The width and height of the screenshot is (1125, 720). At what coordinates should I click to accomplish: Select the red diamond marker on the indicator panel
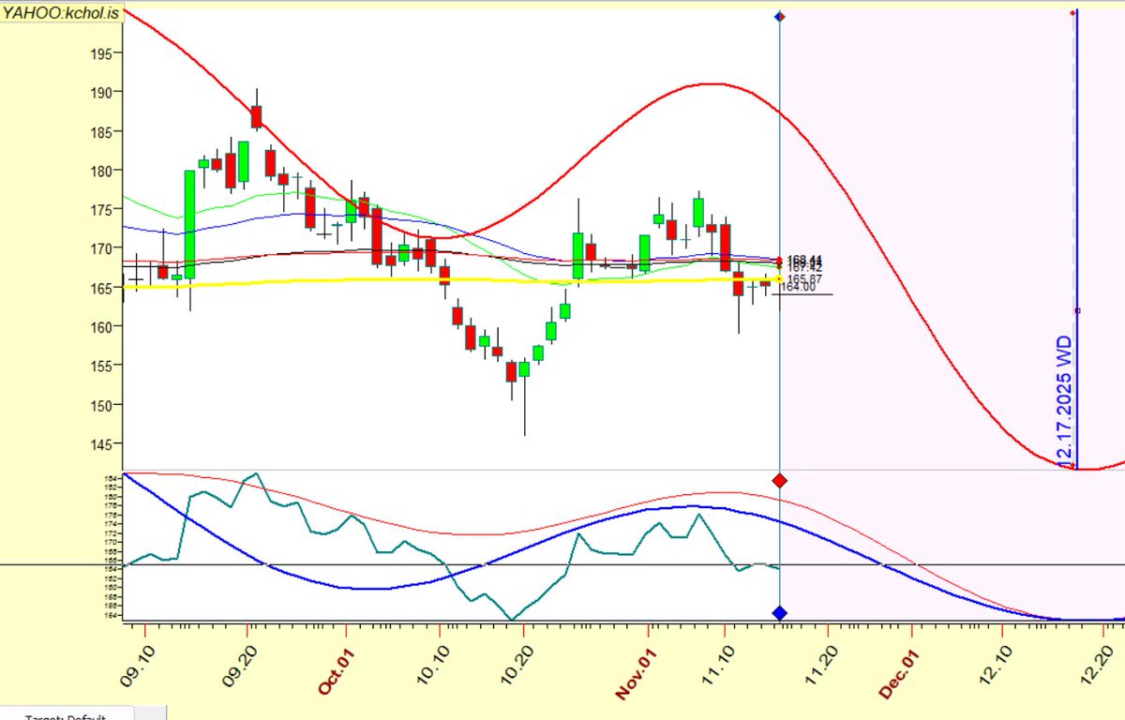pos(780,481)
